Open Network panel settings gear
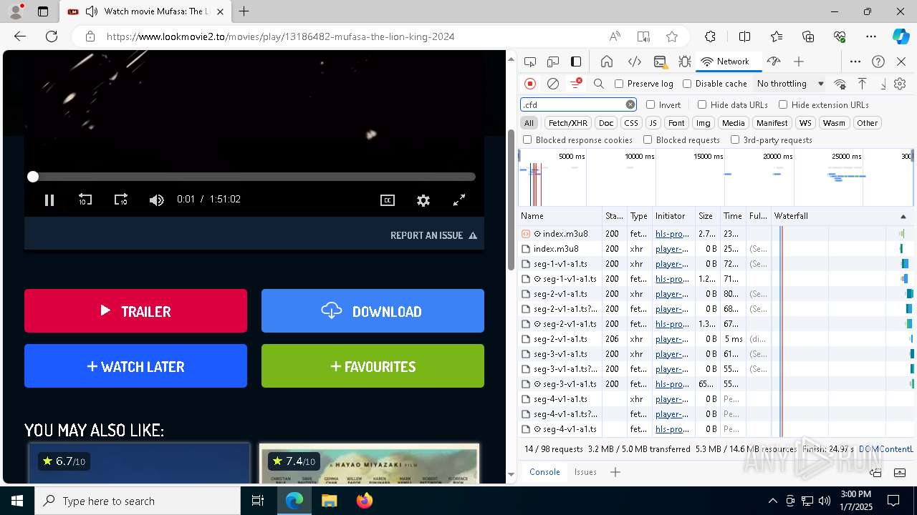Screen dimensions: 917x515 (x=900, y=84)
